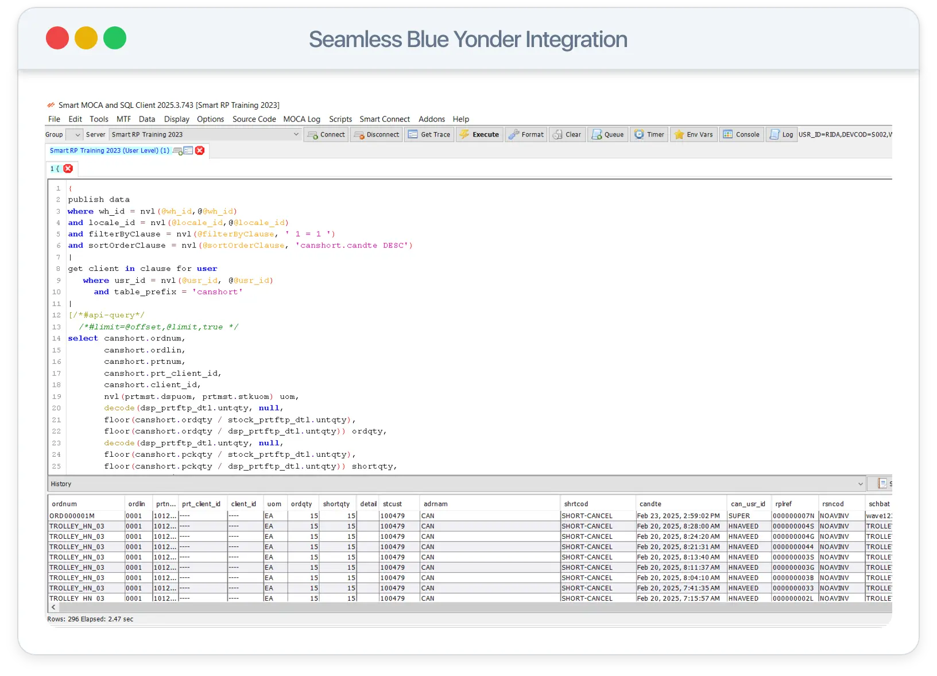
Task: Click the app logo in title bar
Action: pyautogui.click(x=51, y=105)
